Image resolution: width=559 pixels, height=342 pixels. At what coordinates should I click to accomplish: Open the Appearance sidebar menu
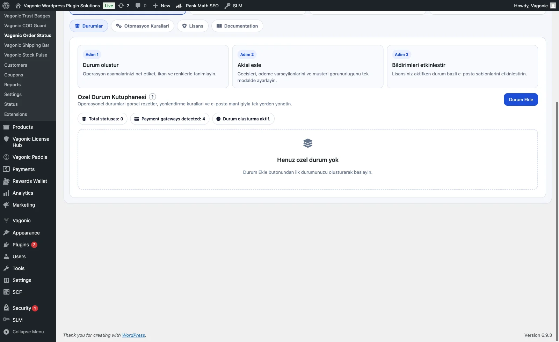coord(28,233)
